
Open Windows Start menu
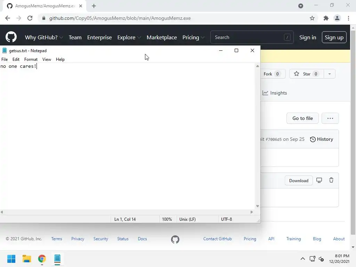[11, 259]
